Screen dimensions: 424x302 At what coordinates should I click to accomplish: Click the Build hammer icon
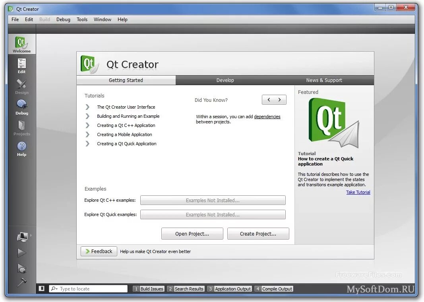[x=21, y=282]
